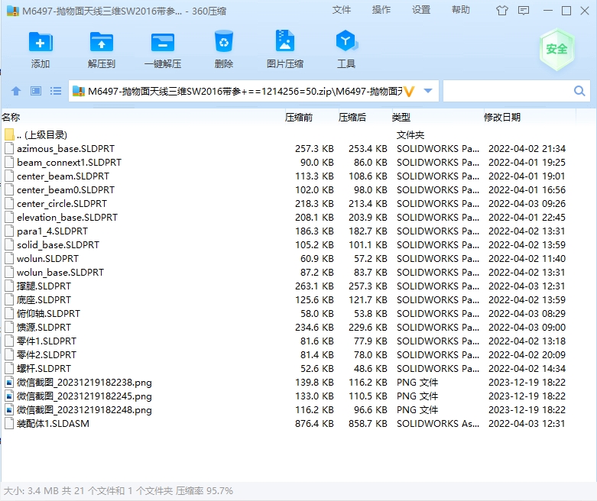Select file elevation_base.SLDPRT
The height and width of the screenshot is (501, 597).
67,217
